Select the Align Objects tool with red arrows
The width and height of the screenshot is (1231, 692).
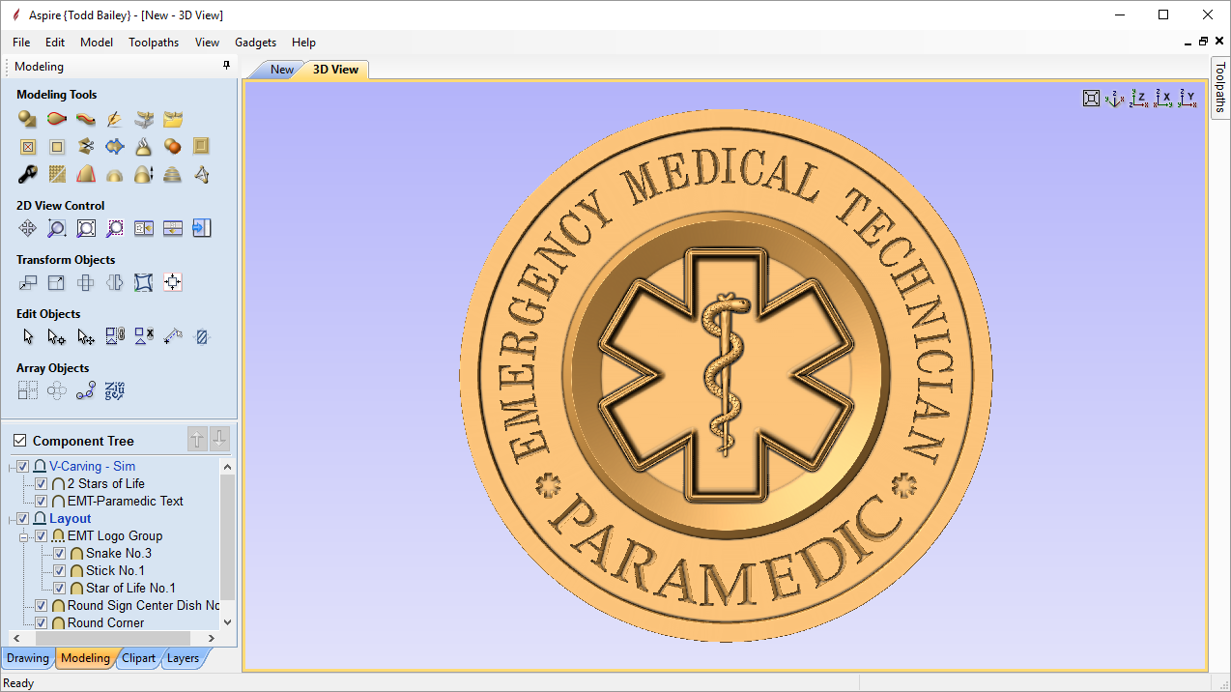[x=173, y=283]
